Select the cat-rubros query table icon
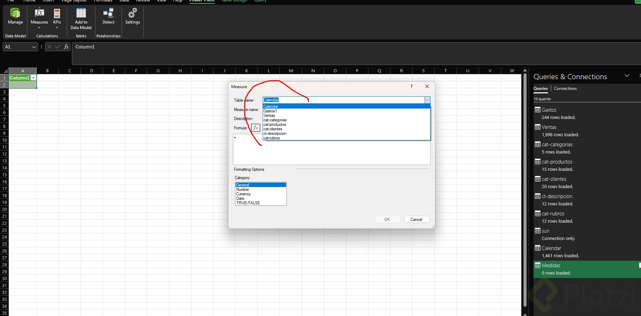 [537, 213]
